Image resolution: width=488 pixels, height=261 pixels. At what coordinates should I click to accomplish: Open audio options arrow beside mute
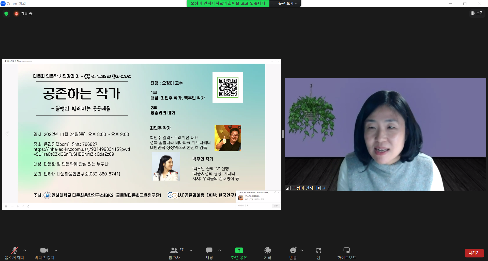tap(25, 250)
